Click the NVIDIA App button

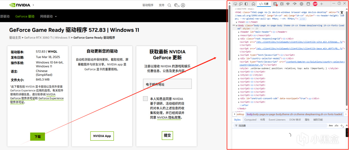pos(102,136)
